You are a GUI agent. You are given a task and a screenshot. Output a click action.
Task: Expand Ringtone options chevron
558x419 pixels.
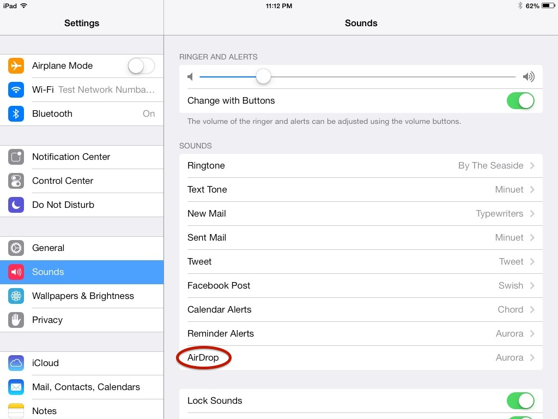[x=532, y=166]
